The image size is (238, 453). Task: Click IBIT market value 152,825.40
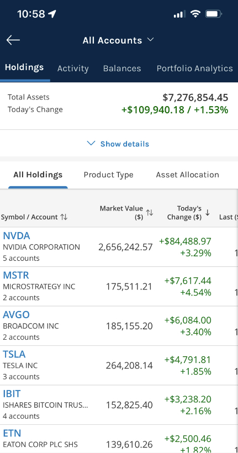click(129, 405)
